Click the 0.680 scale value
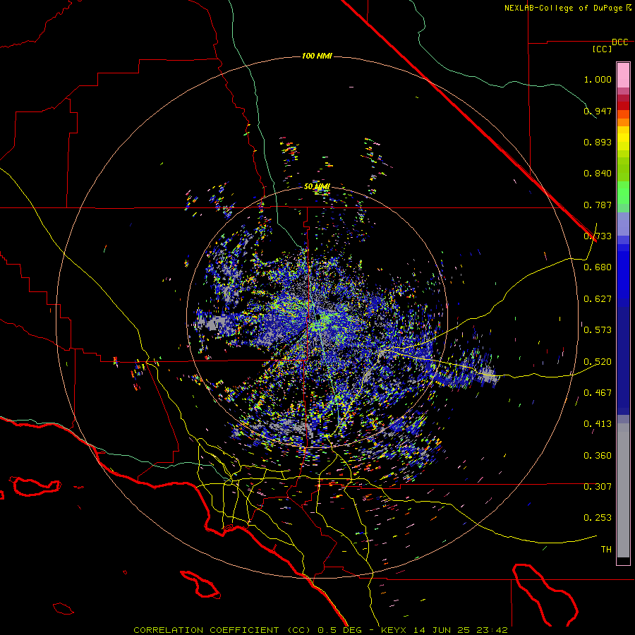 pos(598,267)
